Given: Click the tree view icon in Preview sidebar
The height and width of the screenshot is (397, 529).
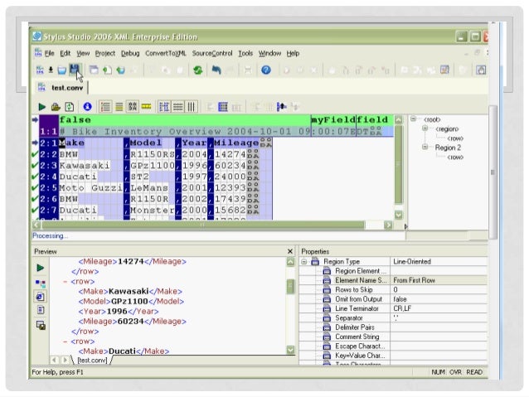Looking at the screenshot, I should 40,283.
